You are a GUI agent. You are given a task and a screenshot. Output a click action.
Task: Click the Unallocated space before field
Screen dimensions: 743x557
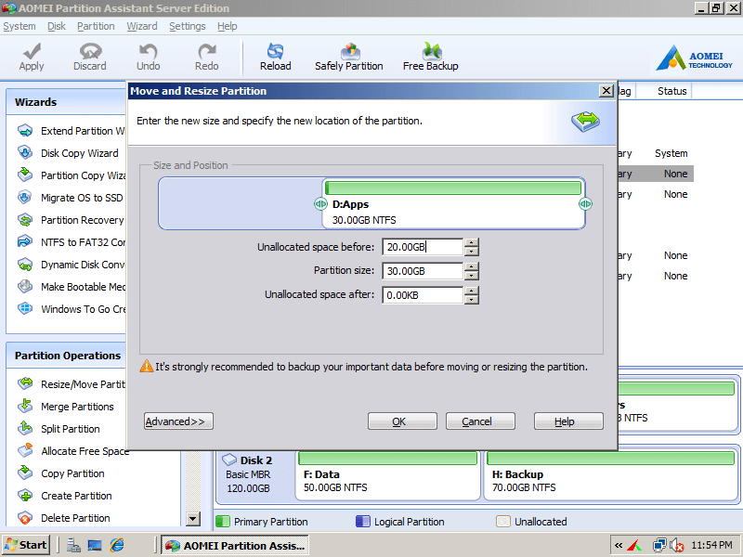click(x=423, y=247)
